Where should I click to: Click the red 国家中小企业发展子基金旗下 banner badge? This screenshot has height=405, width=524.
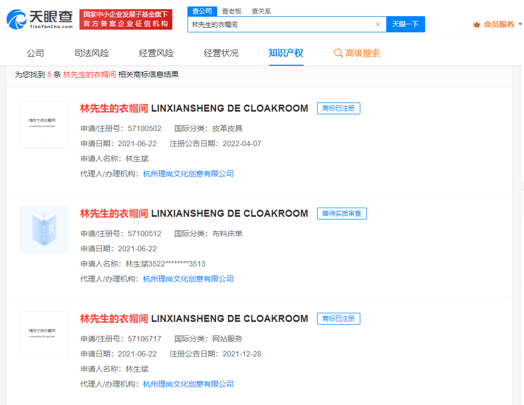tap(125, 18)
